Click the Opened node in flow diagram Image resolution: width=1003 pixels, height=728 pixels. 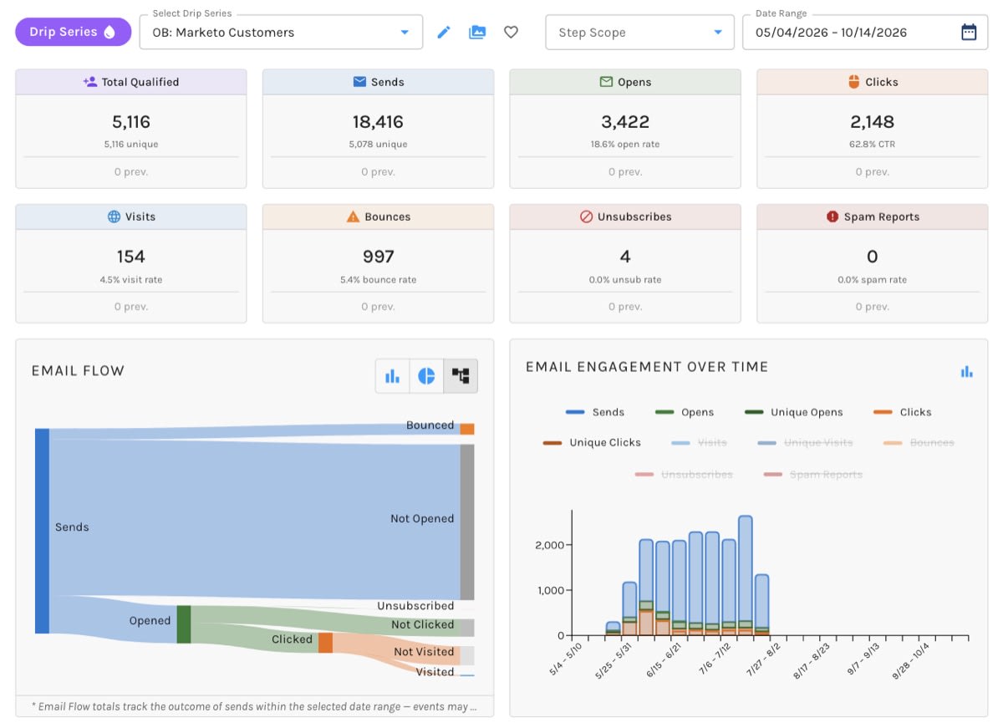point(184,624)
